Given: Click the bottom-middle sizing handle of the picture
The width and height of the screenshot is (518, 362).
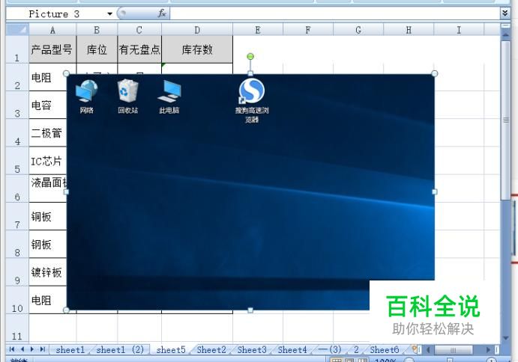Looking at the screenshot, I should [x=250, y=310].
